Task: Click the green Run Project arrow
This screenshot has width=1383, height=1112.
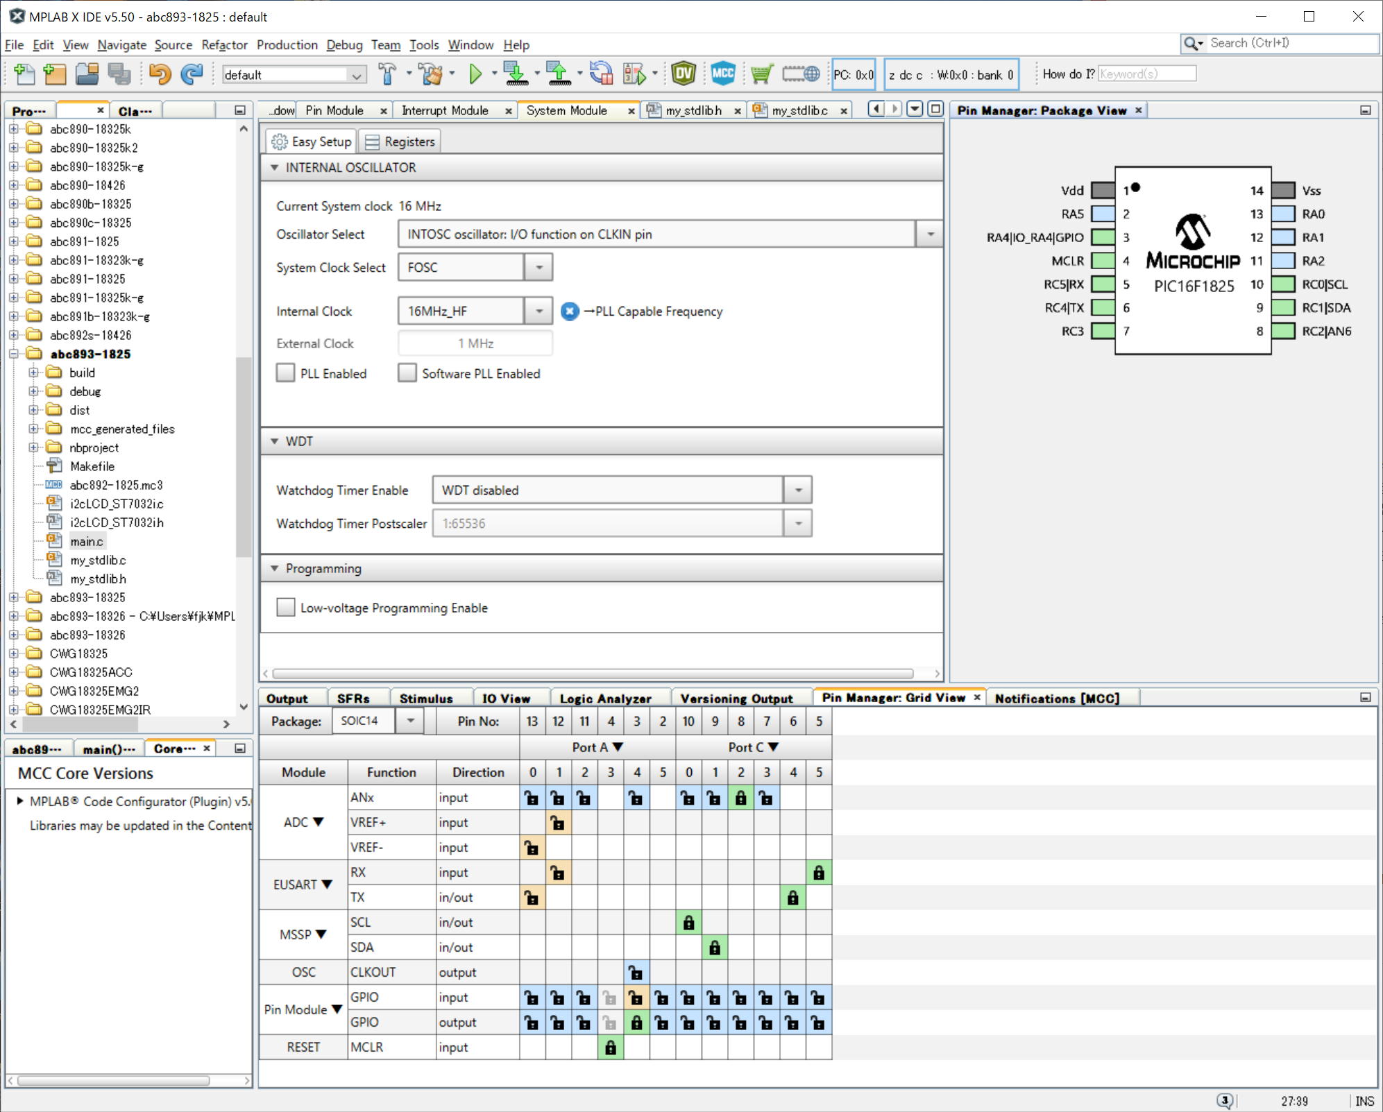Action: coord(475,74)
